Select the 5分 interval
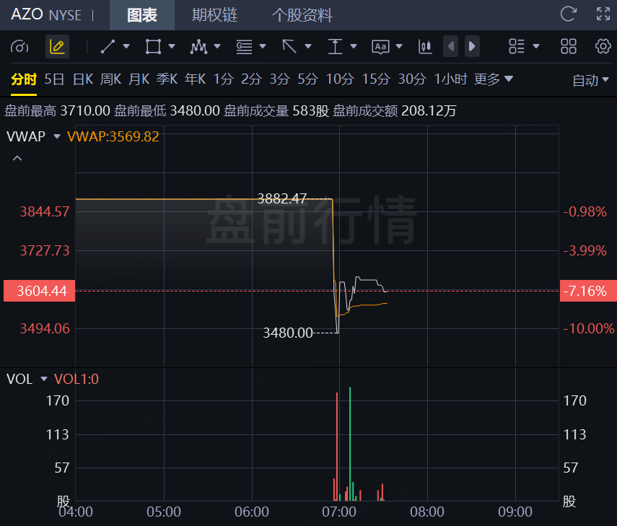The height and width of the screenshot is (526, 617). (x=307, y=79)
